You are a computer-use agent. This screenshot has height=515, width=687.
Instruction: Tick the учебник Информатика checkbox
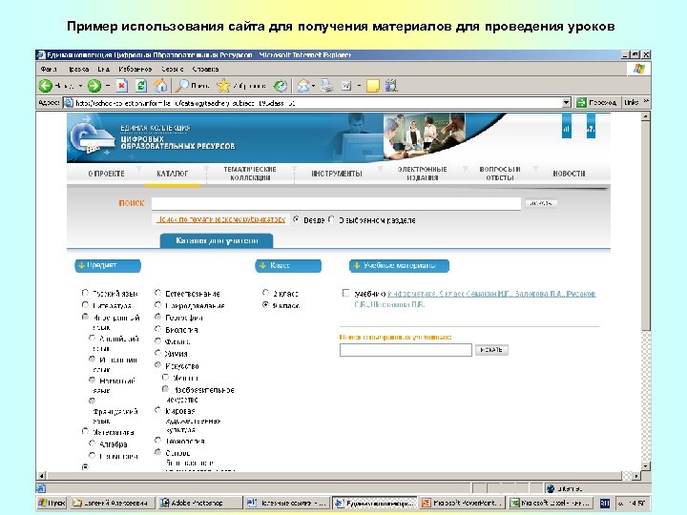click(345, 293)
